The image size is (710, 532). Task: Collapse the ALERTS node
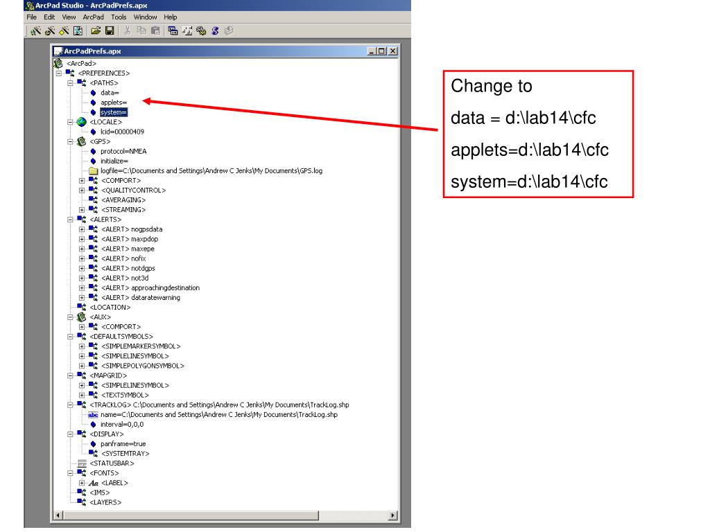tap(70, 220)
